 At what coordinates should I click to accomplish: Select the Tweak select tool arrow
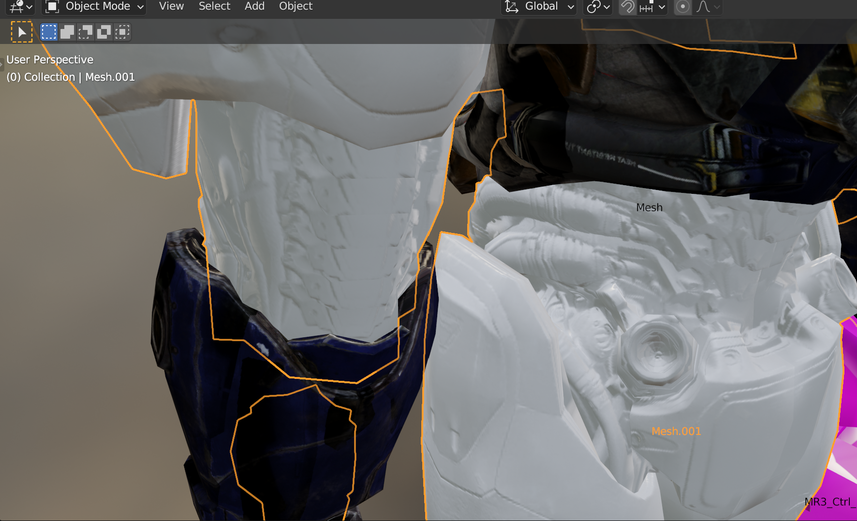(22, 32)
